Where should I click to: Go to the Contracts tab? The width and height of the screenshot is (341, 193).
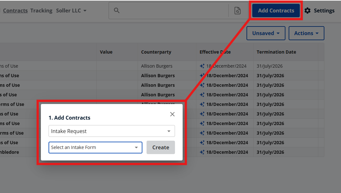click(15, 11)
